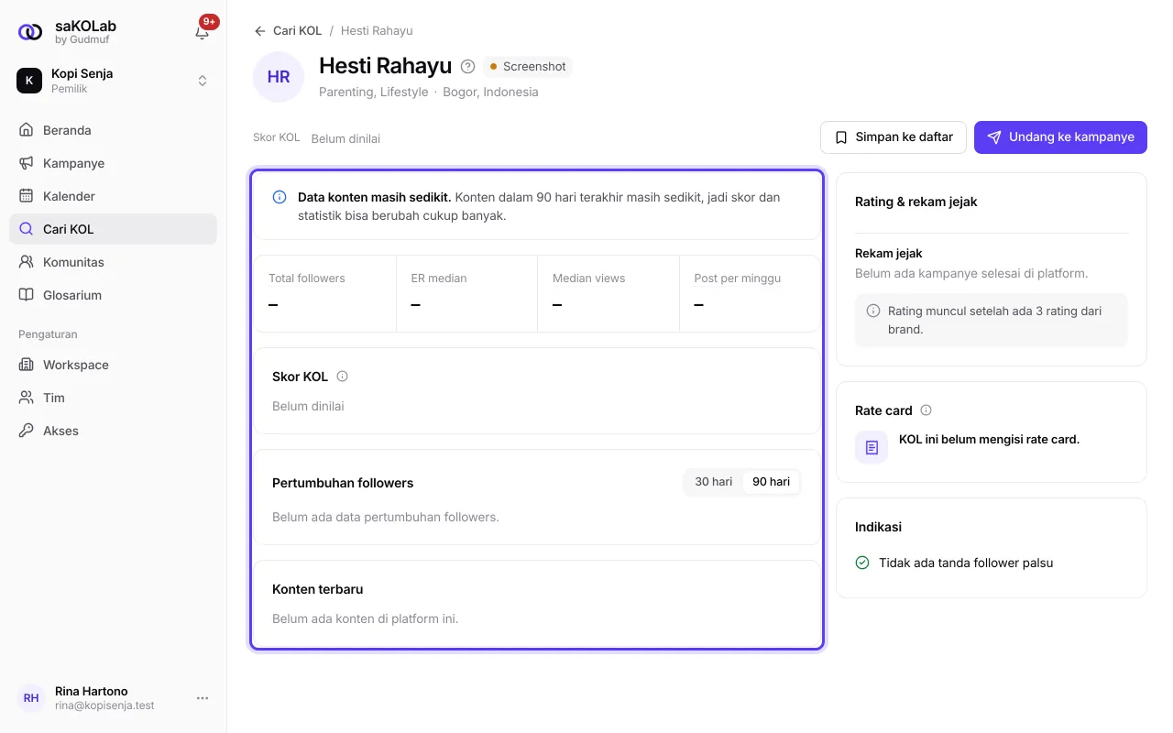Click the saKOLab logo icon
Screen dimensions: 1173x733
tap(30, 32)
